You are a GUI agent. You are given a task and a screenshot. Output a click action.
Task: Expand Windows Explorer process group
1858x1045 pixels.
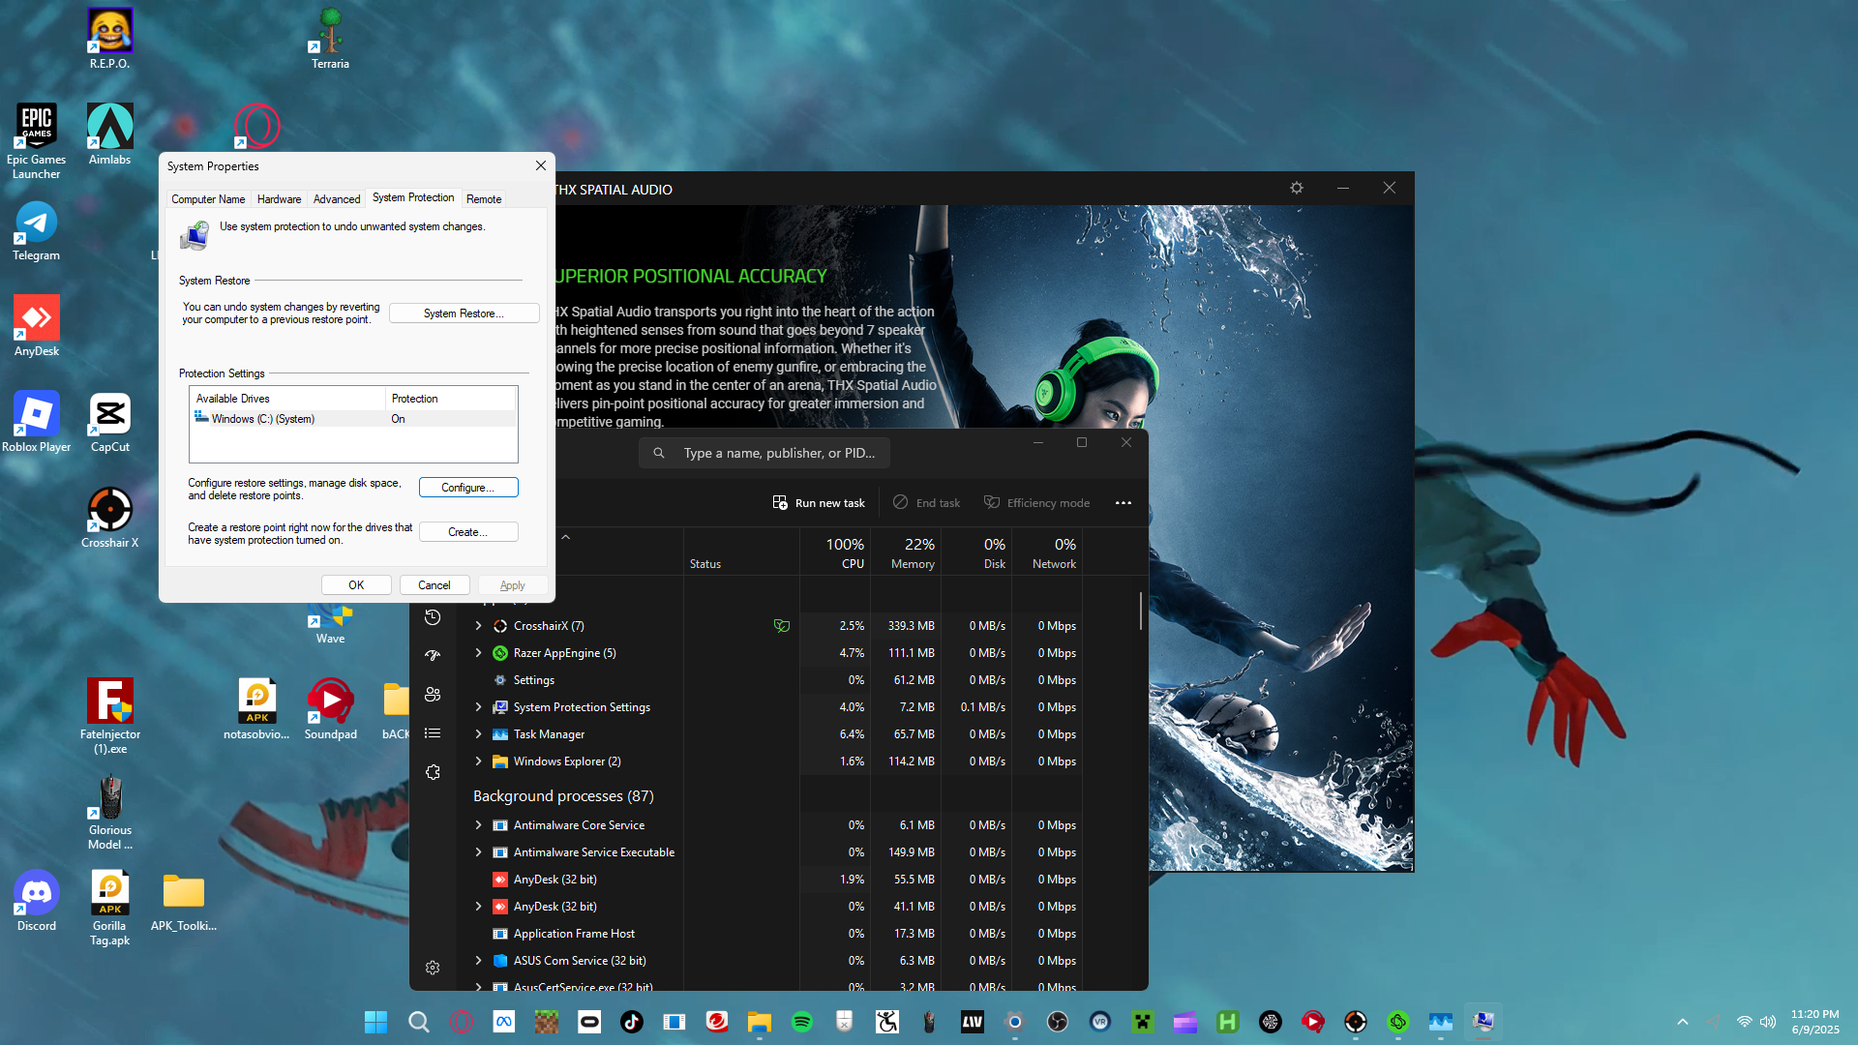click(478, 761)
